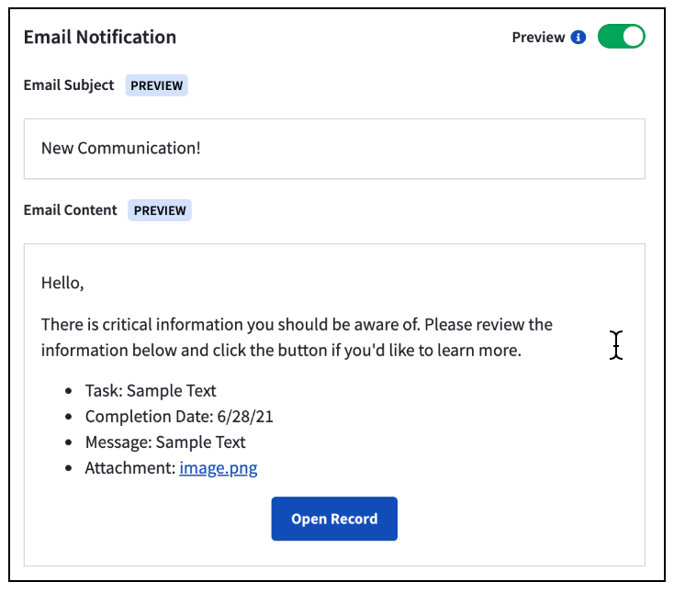The height and width of the screenshot is (593, 674).
Task: Click the 'information below and click' text line
Action: pyautogui.click(x=281, y=351)
